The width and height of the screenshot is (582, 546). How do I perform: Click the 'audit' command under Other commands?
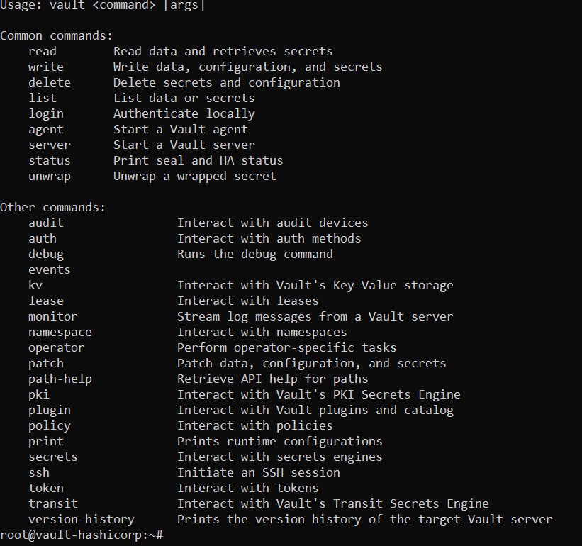[x=46, y=223]
